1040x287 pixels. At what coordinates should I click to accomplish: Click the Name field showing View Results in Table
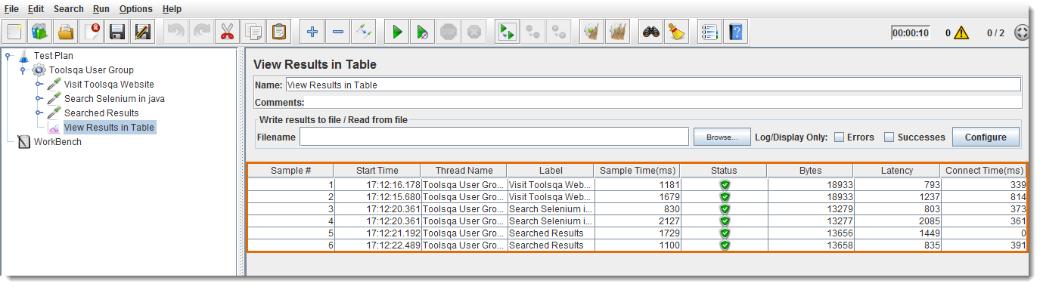click(653, 85)
